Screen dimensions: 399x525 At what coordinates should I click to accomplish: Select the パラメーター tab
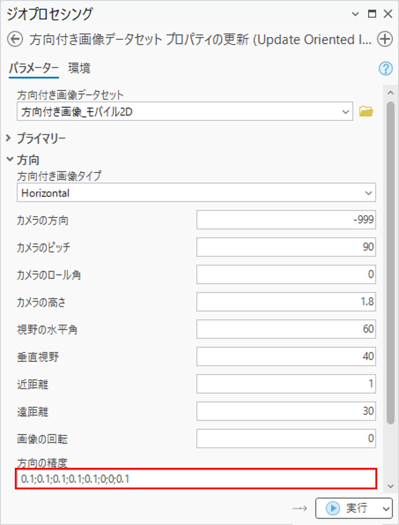tap(34, 68)
